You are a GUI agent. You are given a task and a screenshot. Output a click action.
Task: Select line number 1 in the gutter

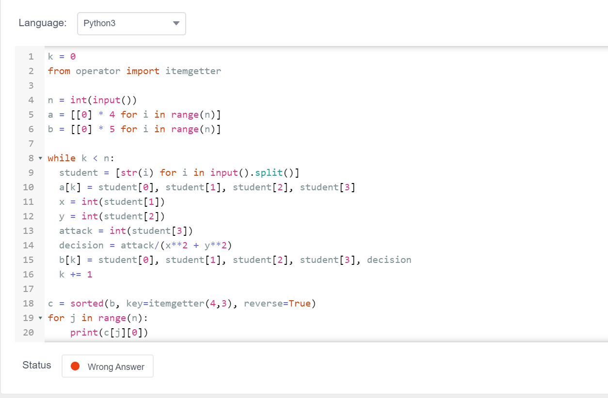tap(31, 56)
